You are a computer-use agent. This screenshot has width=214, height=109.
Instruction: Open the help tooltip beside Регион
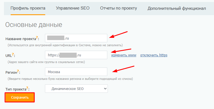coord(18,71)
